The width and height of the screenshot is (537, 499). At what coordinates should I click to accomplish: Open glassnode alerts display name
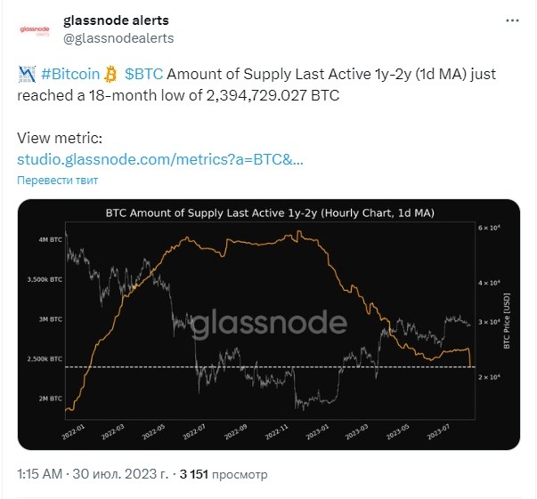(x=116, y=20)
